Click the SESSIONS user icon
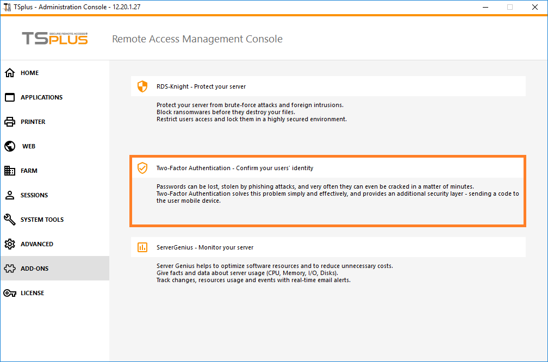 [10, 195]
